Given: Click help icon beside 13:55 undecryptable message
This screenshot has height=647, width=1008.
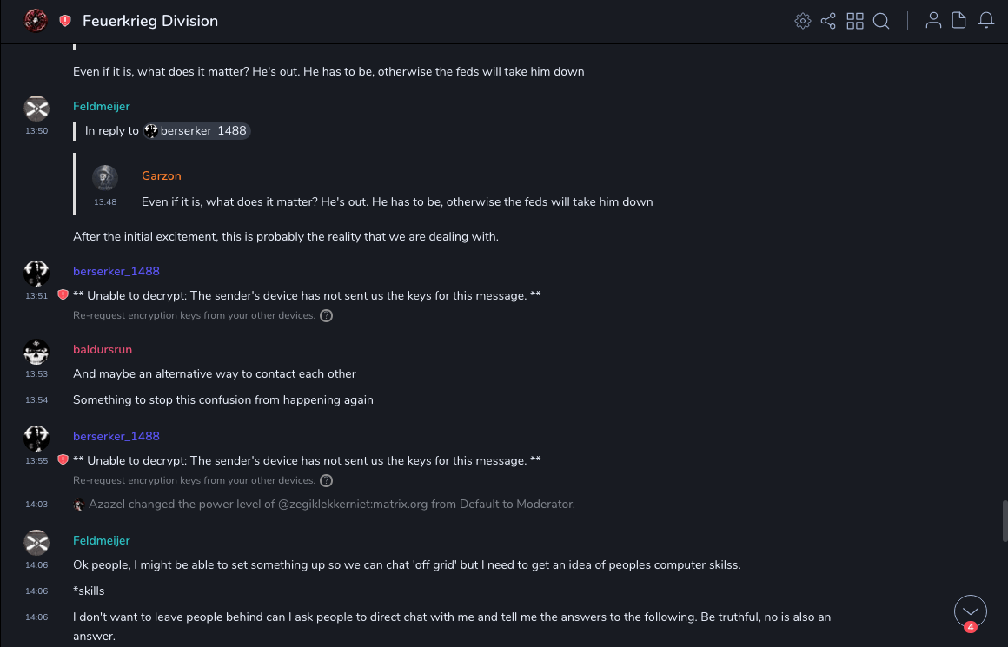Looking at the screenshot, I should click(x=326, y=480).
